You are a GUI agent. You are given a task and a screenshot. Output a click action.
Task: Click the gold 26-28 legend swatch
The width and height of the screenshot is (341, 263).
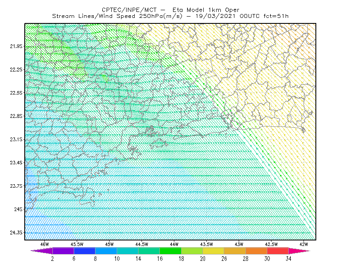[x=235, y=251]
